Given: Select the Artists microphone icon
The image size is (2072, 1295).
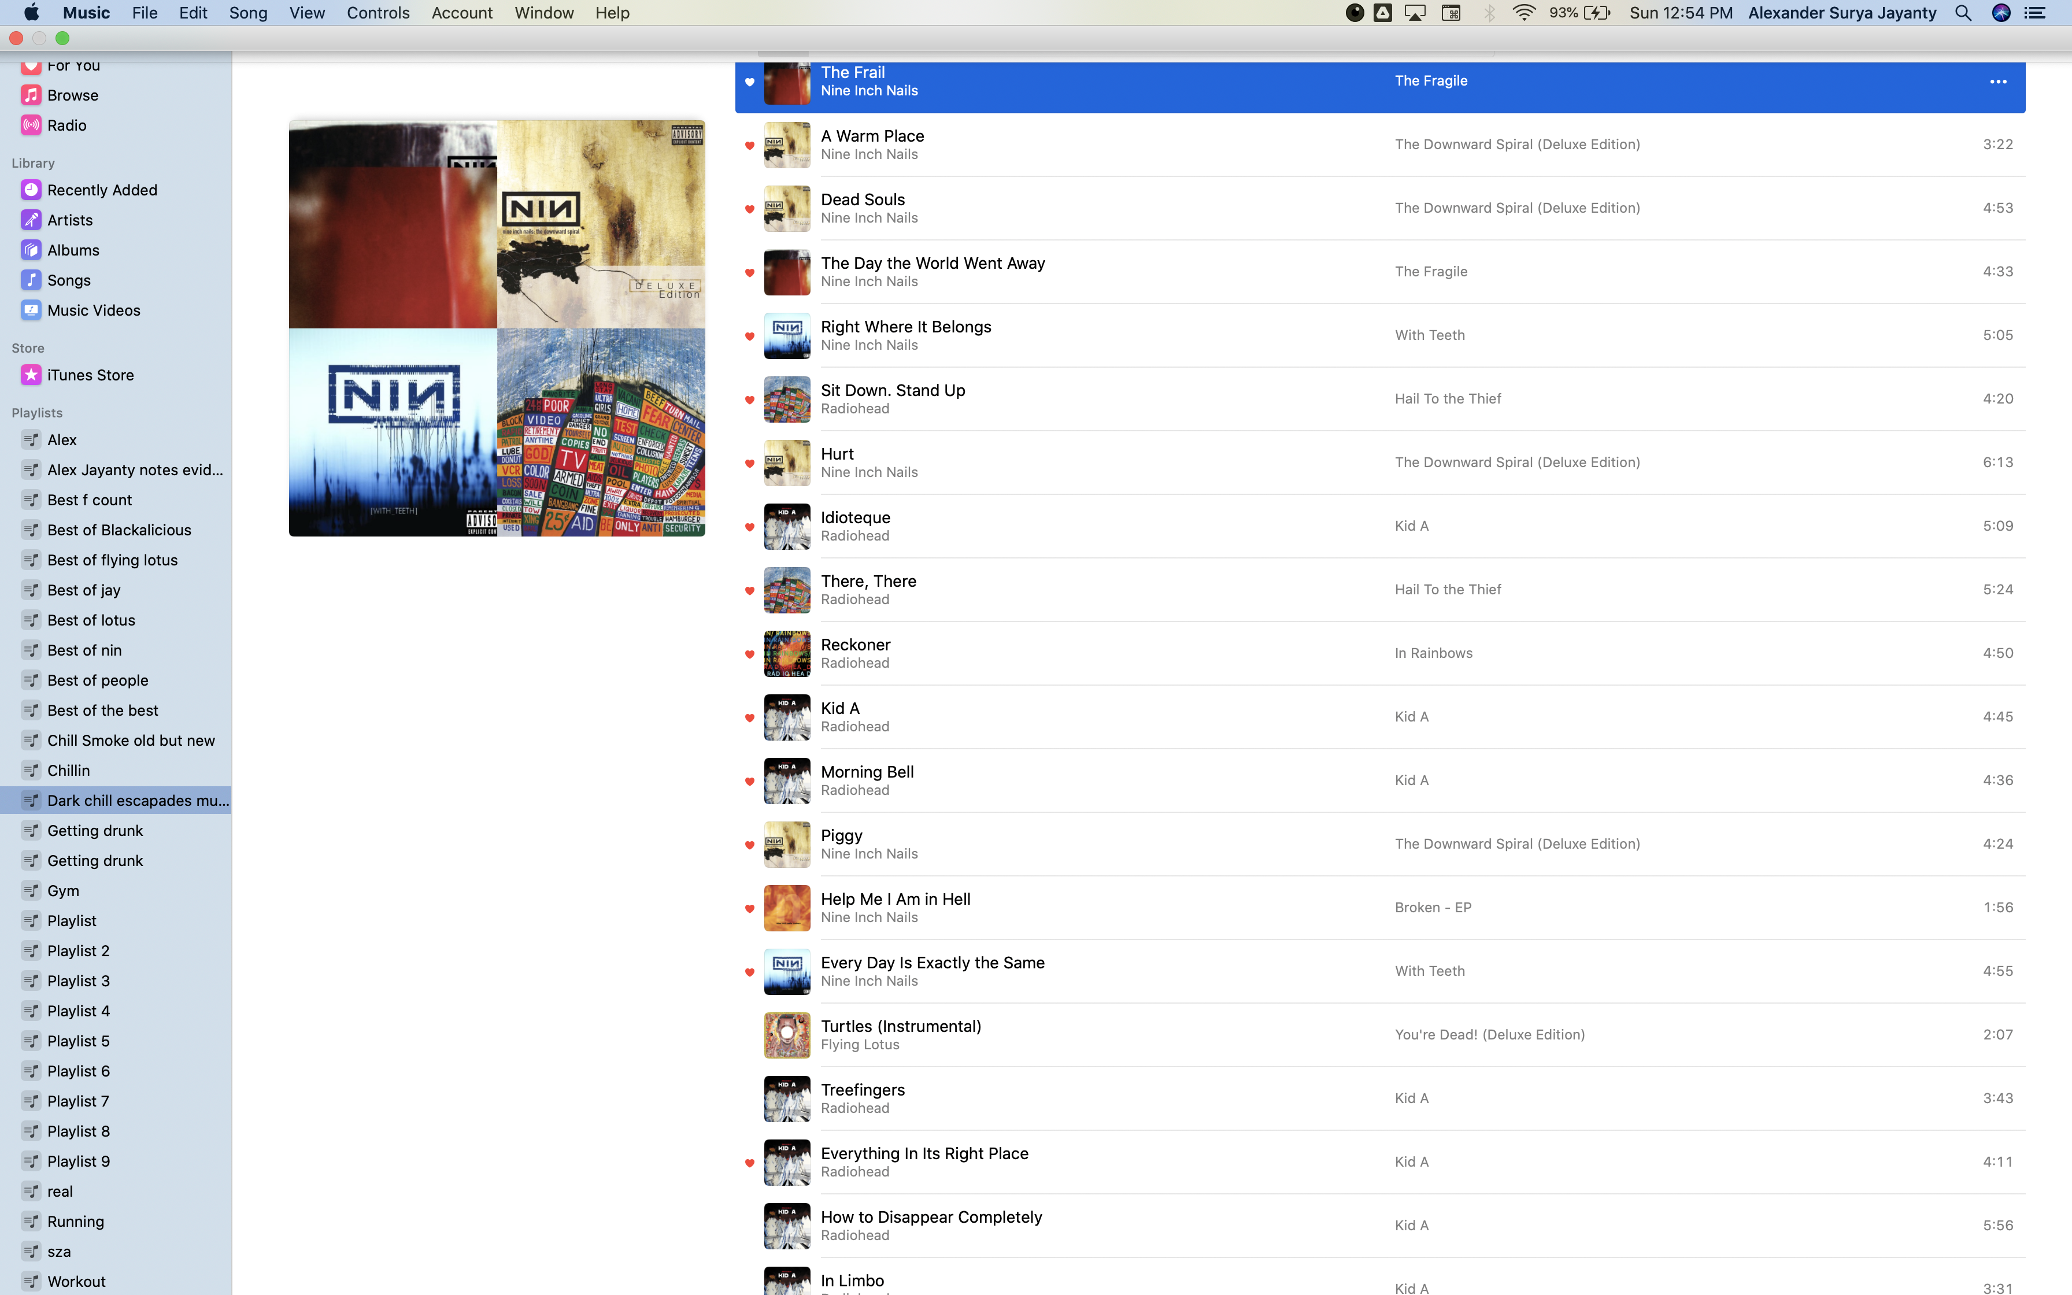Looking at the screenshot, I should [x=31, y=220].
